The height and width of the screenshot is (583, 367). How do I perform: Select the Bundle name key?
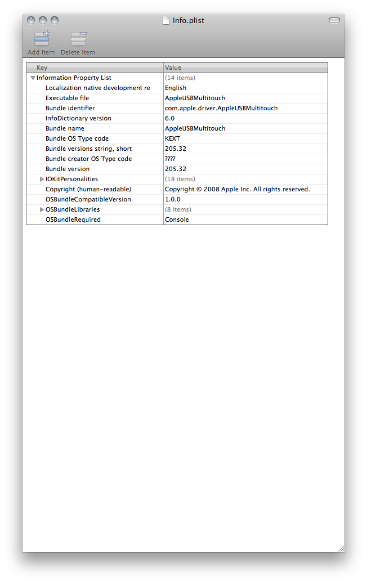point(65,128)
